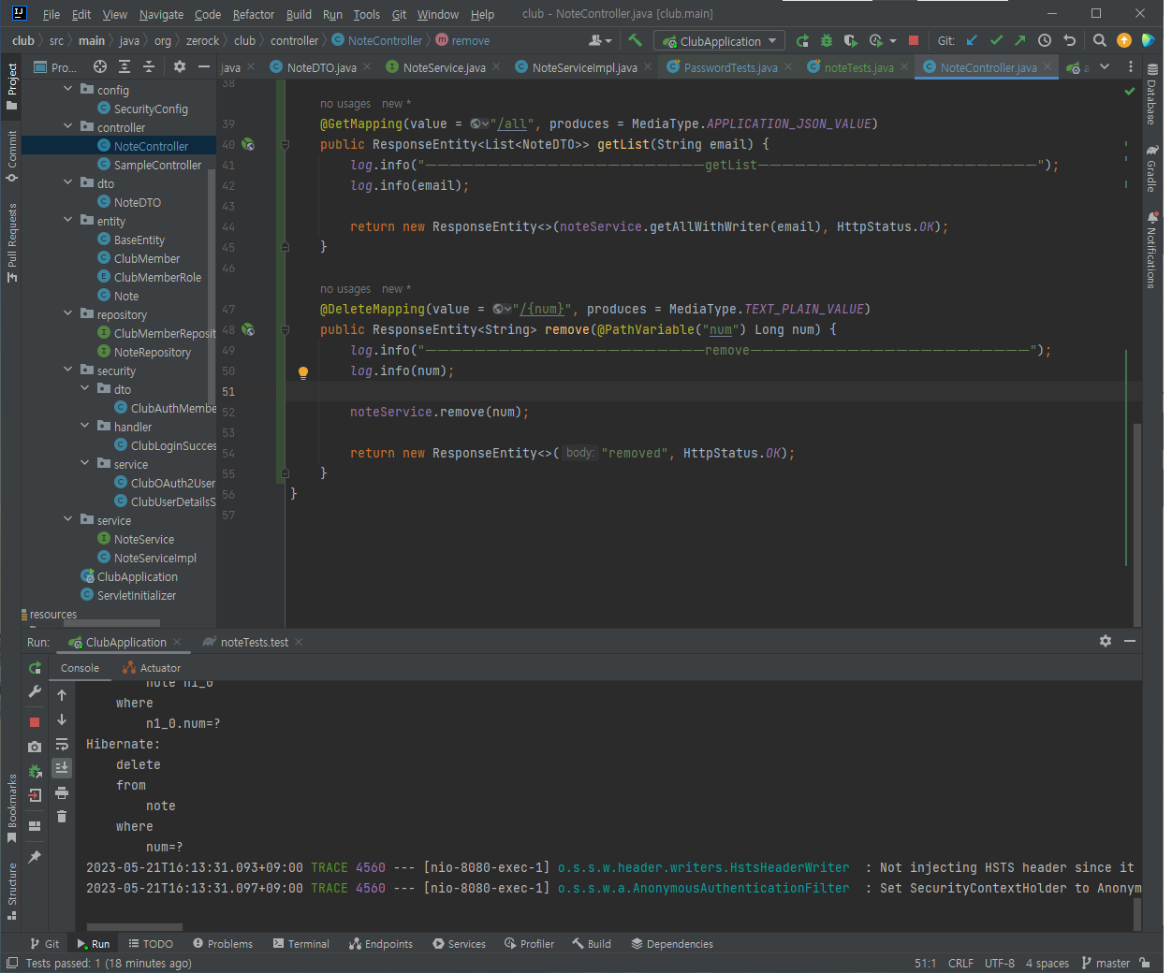Toggle the Project tool window stripe button
Screen dimensions: 1172x973
11,86
